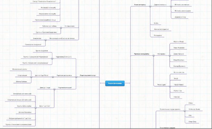Collapse the 'Узкие интересы' branch circle
Image resolution: width=212 pixels, height=129 pixels.
pyautogui.click(x=150, y=6)
